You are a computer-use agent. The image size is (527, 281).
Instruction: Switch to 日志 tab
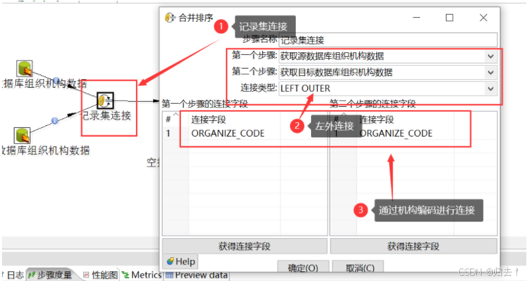(x=15, y=275)
